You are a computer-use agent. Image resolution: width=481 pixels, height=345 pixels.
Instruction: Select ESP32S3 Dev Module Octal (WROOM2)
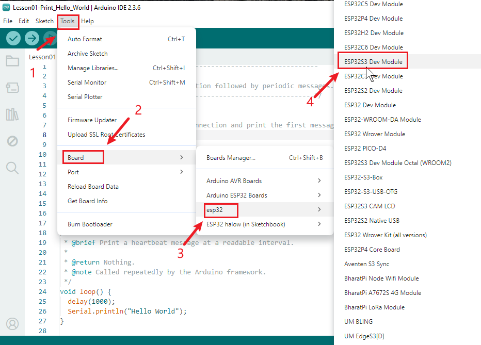tap(407, 162)
